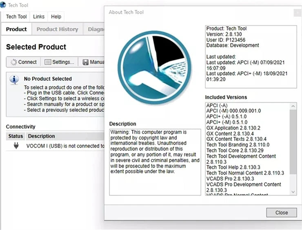This screenshot has width=302, height=230.
Task: Select 'GX Content Texts 2.8.130.4' entry
Action: pyautogui.click(x=236, y=139)
